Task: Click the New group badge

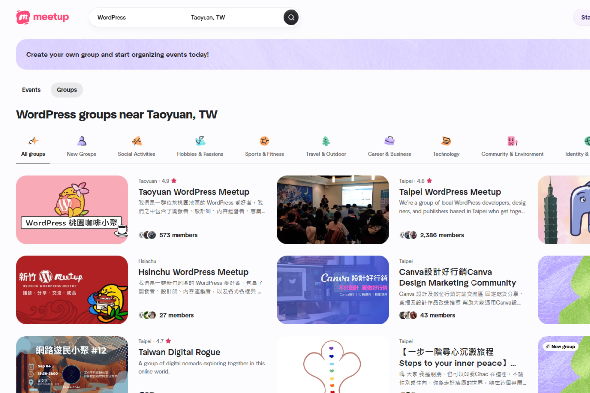Action: point(560,346)
